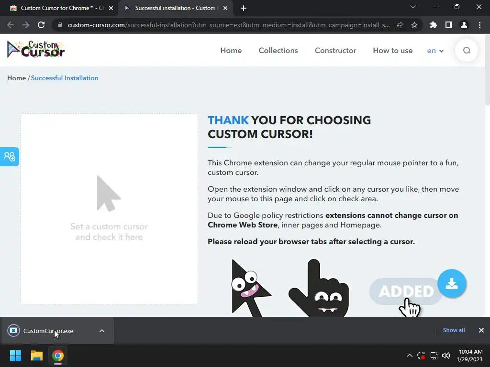Open the downloaded CustomCursor.exe file
This screenshot has height=367, width=490.
[x=48, y=331]
